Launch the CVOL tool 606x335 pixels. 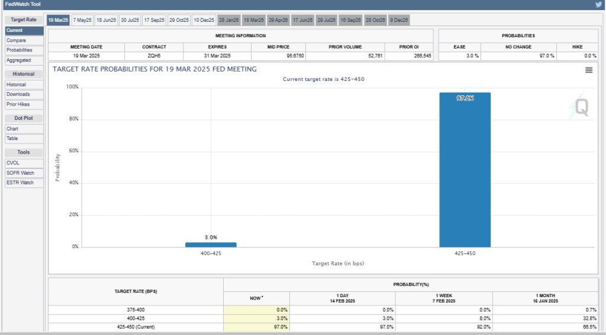pyautogui.click(x=13, y=163)
